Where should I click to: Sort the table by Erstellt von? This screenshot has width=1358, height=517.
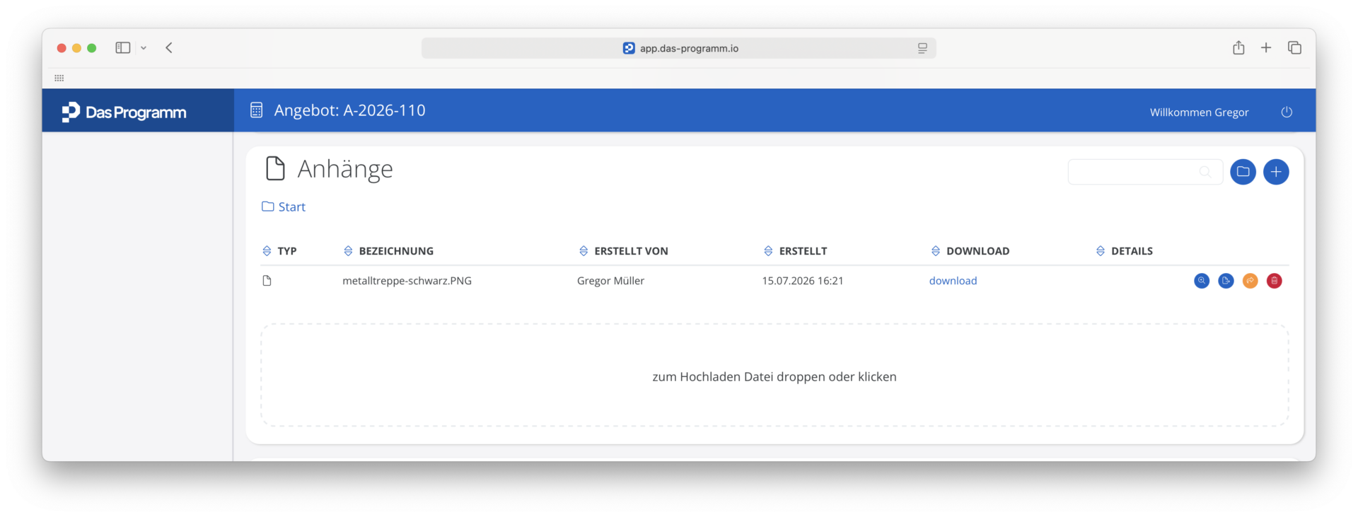[x=623, y=251]
